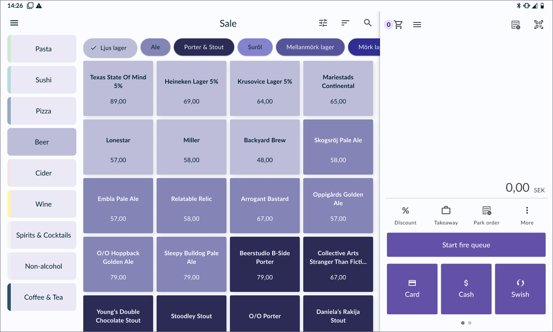Add Skogsröj Pale Ale to order
This screenshot has height=332, width=553.
338,147
